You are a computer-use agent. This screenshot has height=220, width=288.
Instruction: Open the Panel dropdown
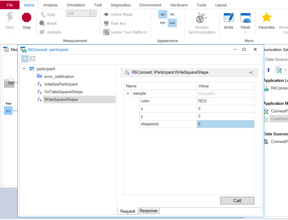[245, 32]
